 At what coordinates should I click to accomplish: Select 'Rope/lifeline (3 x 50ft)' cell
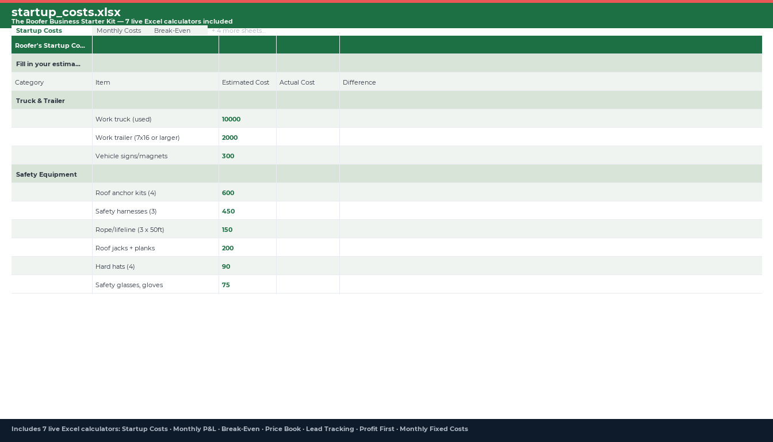coord(155,229)
